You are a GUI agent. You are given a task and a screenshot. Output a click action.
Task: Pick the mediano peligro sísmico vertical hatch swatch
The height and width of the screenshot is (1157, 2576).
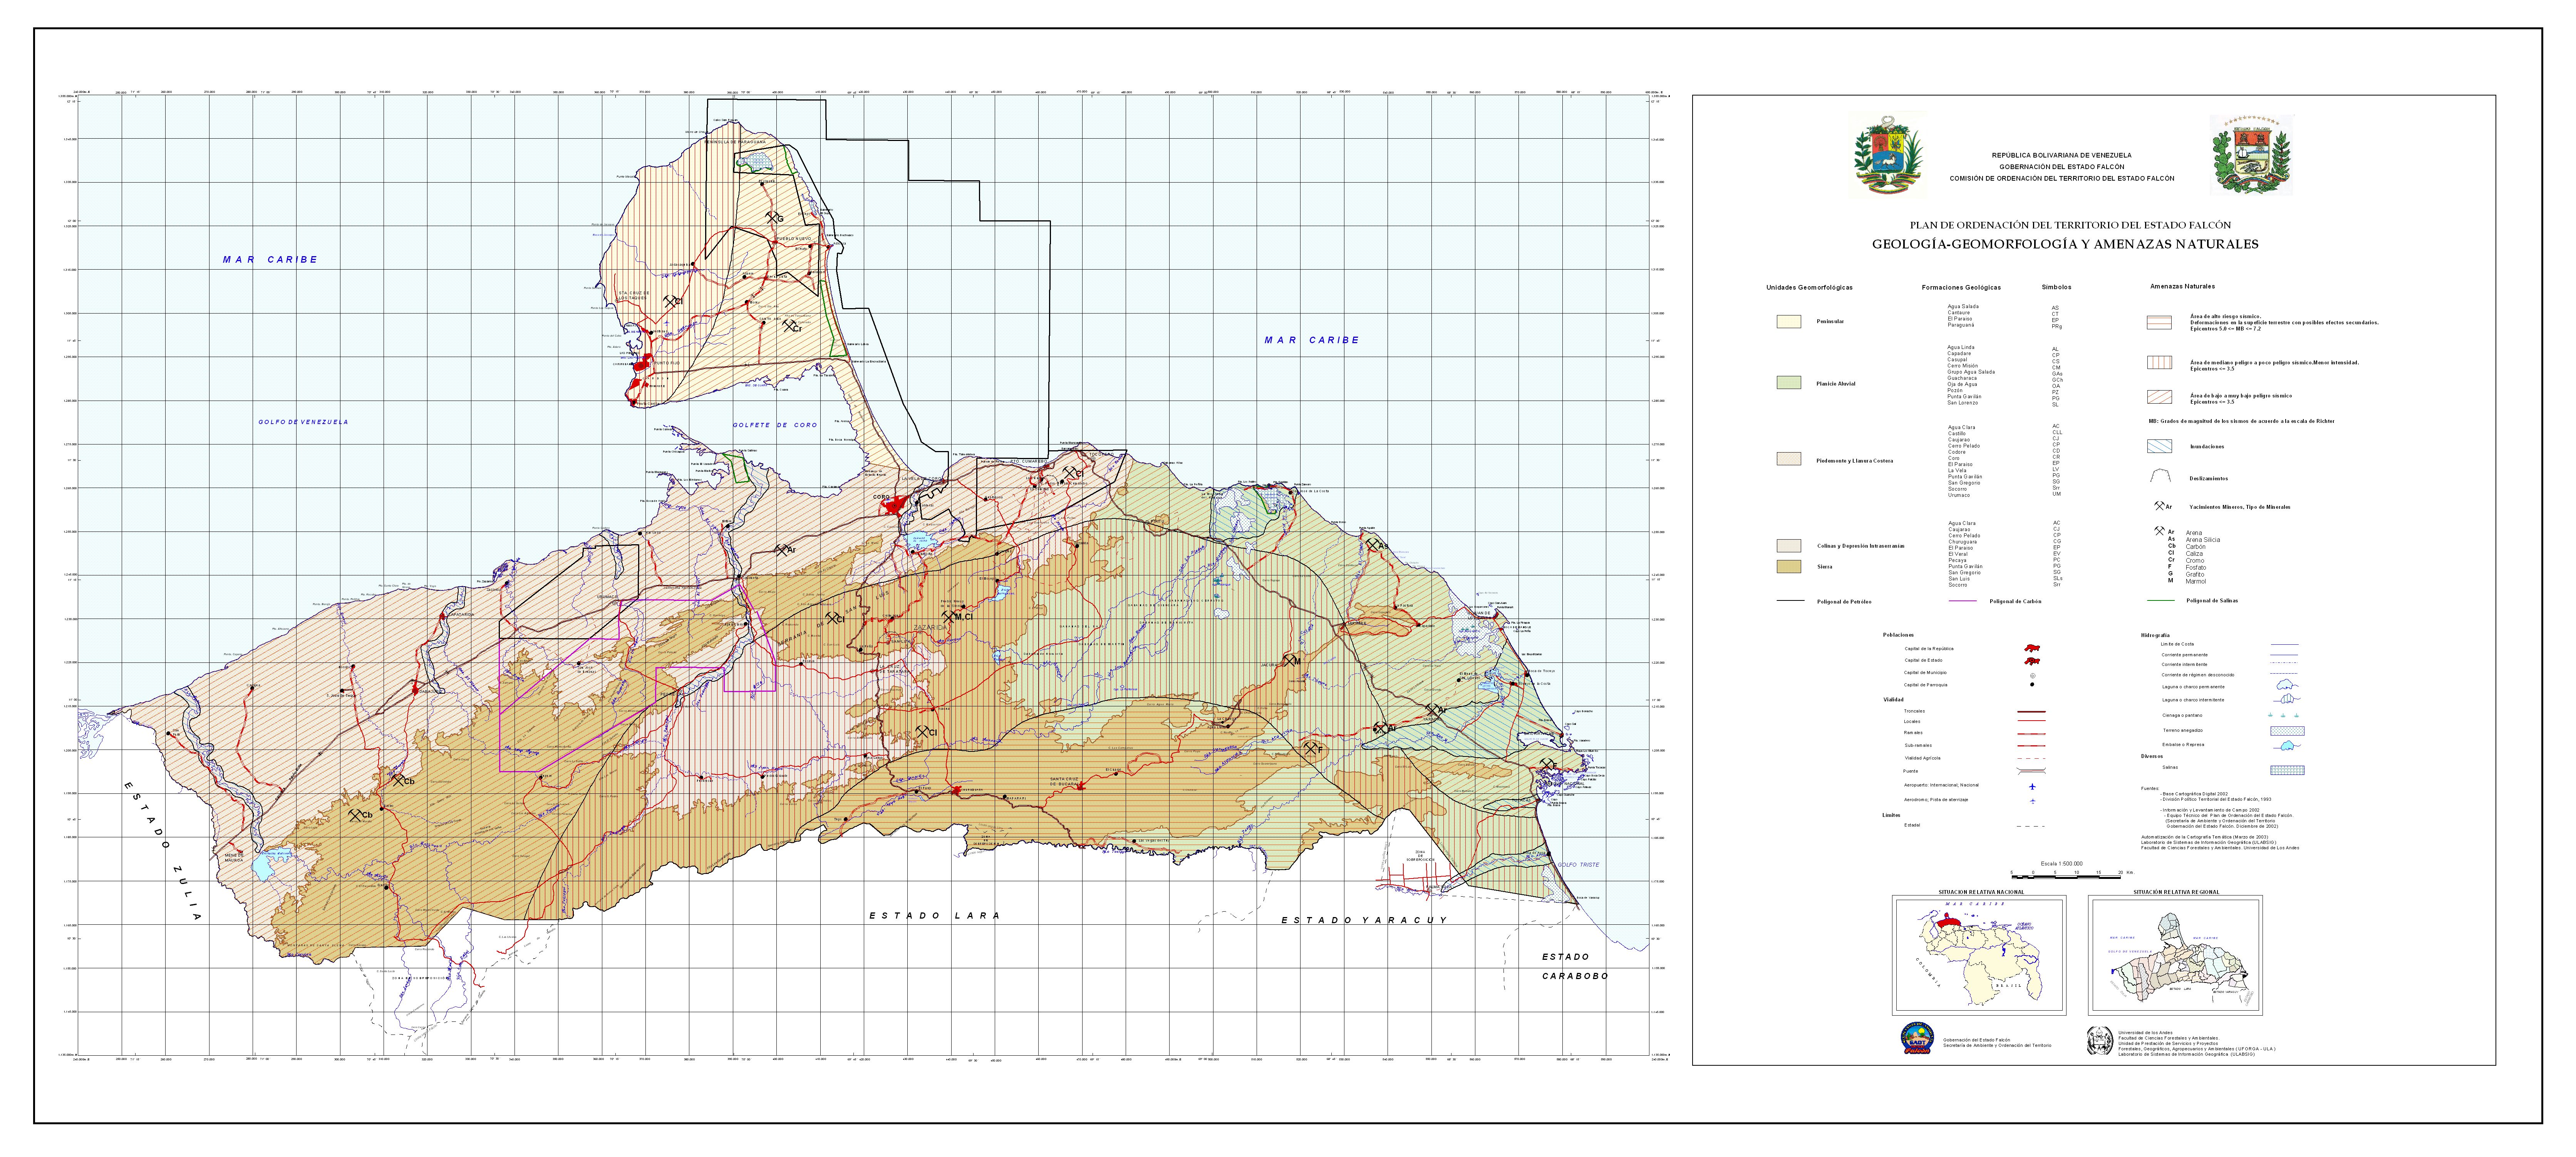2160,363
